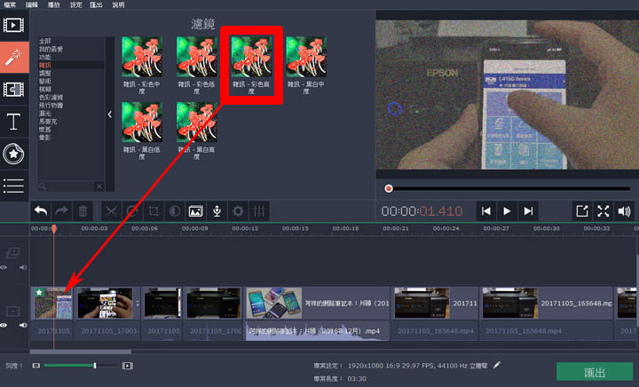Click the main video track icon
This screenshot has width=639, height=387.
tap(13, 312)
